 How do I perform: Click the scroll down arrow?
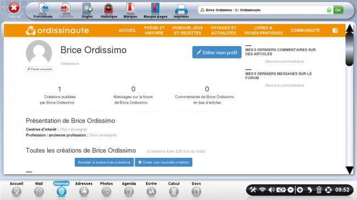coord(349,170)
